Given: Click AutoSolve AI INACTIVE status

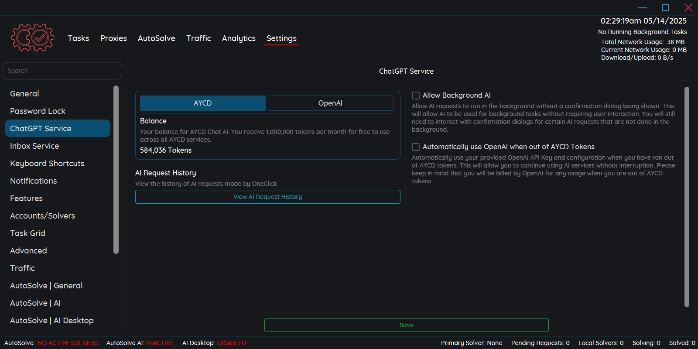Looking at the screenshot, I should (x=140, y=343).
